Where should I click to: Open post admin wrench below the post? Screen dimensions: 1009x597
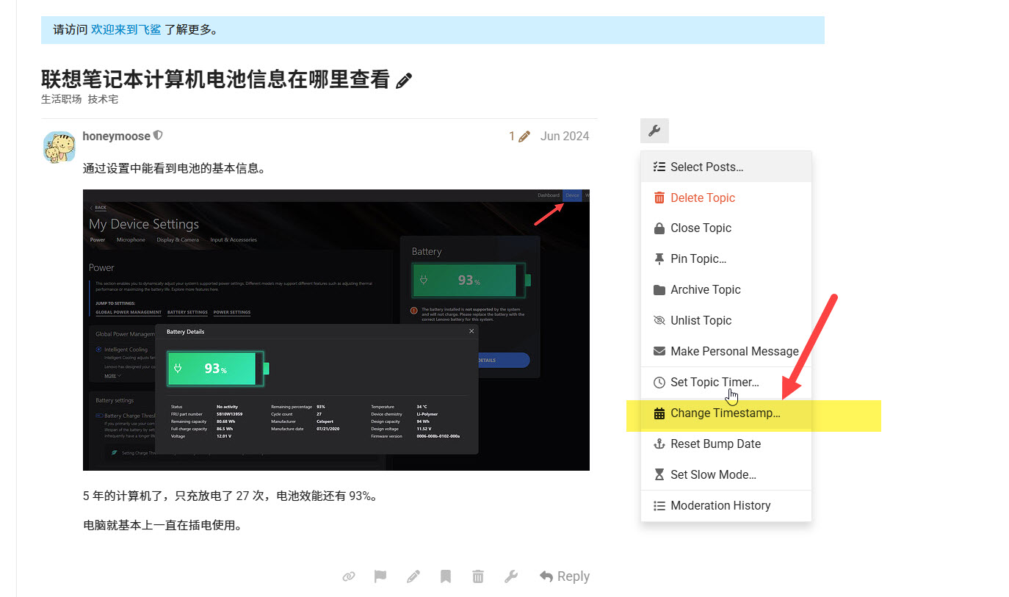point(511,576)
